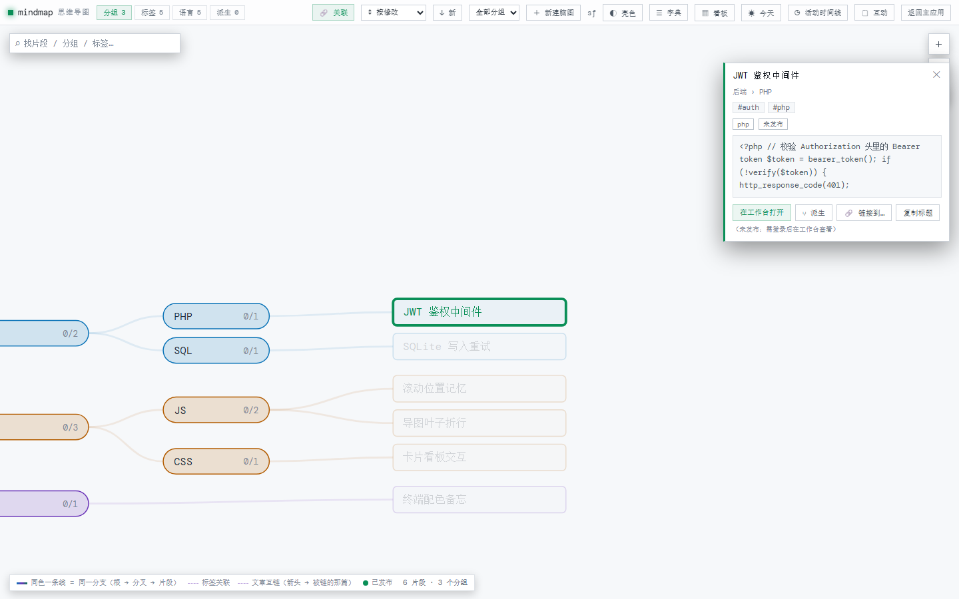Click the #php tag chip

point(781,107)
